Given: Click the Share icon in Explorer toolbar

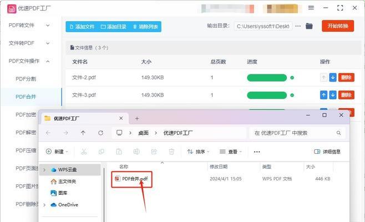Looking at the screenshot, I should (154, 152).
